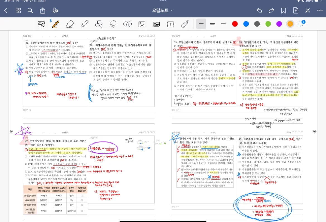
Task: Tap the question 40 heading about 자본환원율
Action: (270, 141)
